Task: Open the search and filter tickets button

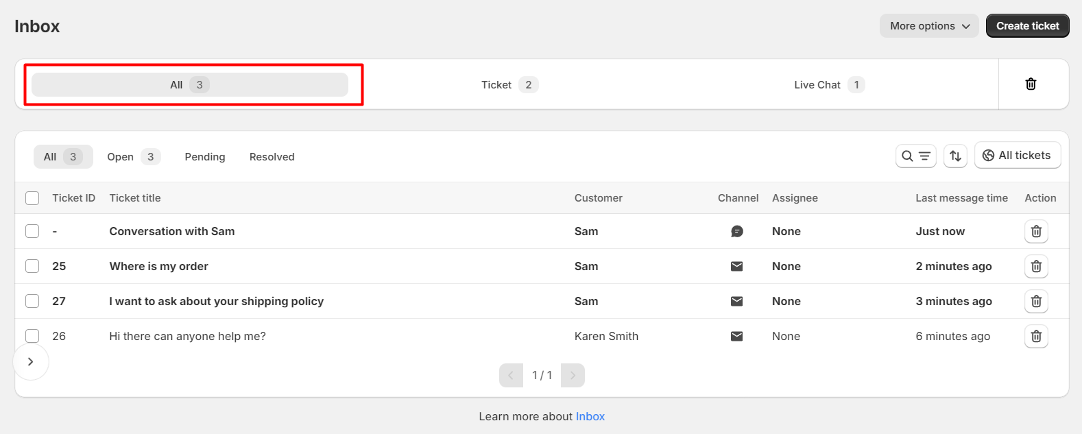Action: tap(916, 156)
